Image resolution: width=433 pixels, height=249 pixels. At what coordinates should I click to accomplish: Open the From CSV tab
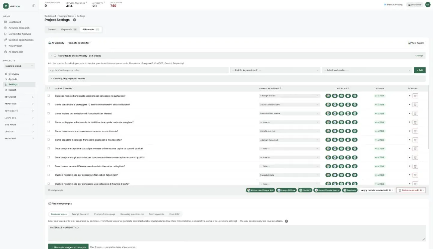coord(174,214)
